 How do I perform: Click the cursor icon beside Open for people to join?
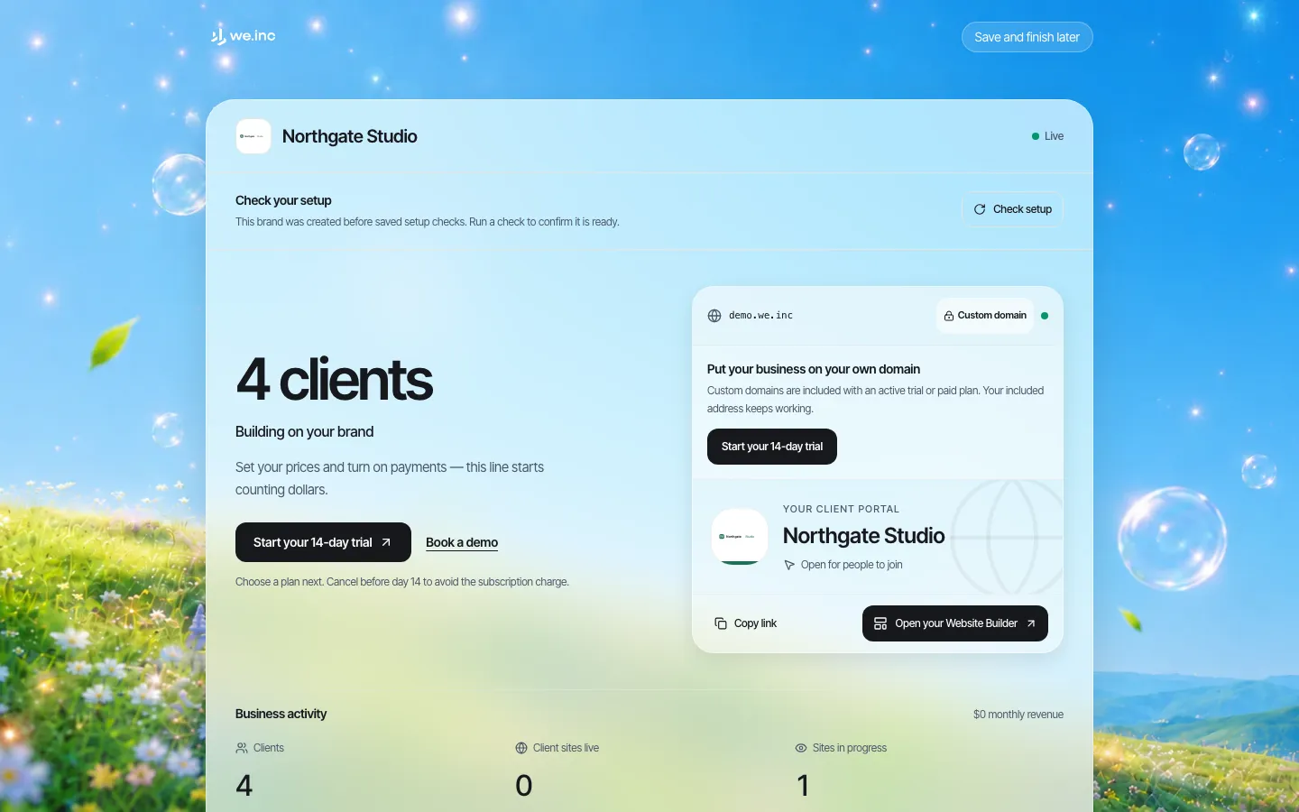tap(789, 565)
